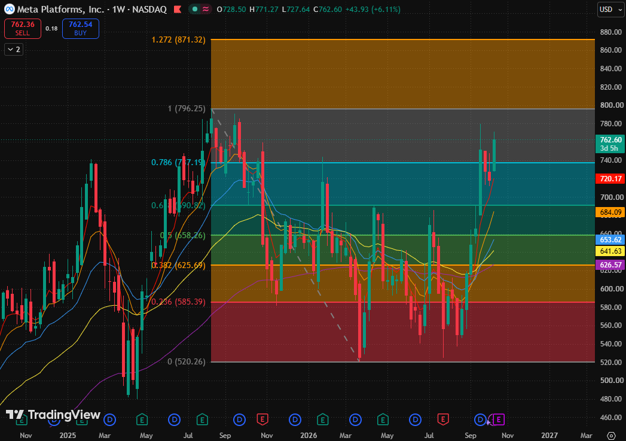This screenshot has height=441, width=626.
Task: Open dividend D marker right after Sep 2025
Action: point(239,419)
